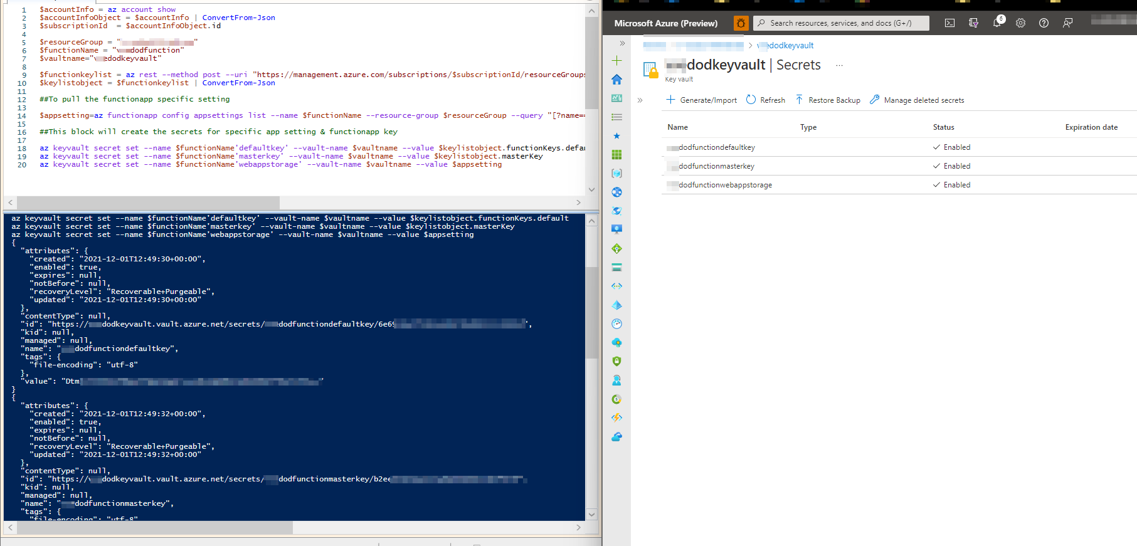Click the Favorites star in Azure sidebar
The image size is (1137, 546).
pos(616,136)
